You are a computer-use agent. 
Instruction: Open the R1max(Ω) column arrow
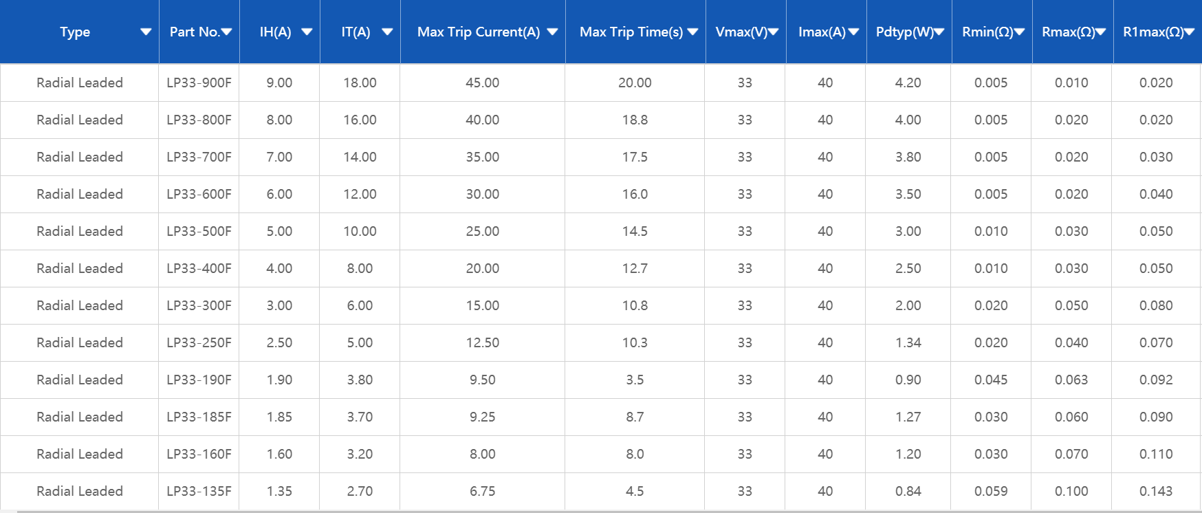pyautogui.click(x=1190, y=32)
